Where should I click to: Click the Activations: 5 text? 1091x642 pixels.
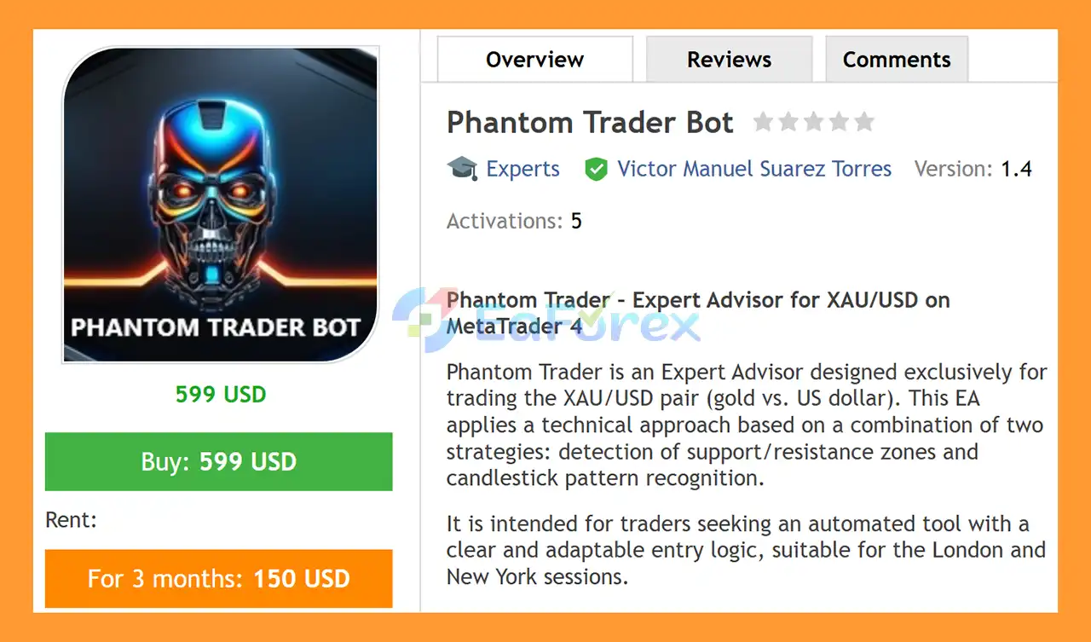514,222
